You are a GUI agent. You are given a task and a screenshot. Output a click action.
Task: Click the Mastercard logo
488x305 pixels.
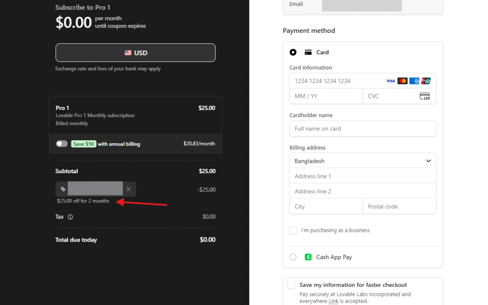pyautogui.click(x=402, y=81)
